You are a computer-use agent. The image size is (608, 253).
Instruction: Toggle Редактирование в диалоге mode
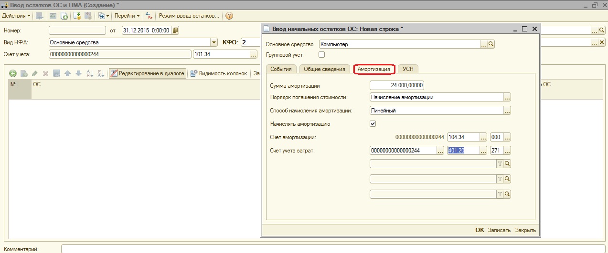click(x=147, y=73)
